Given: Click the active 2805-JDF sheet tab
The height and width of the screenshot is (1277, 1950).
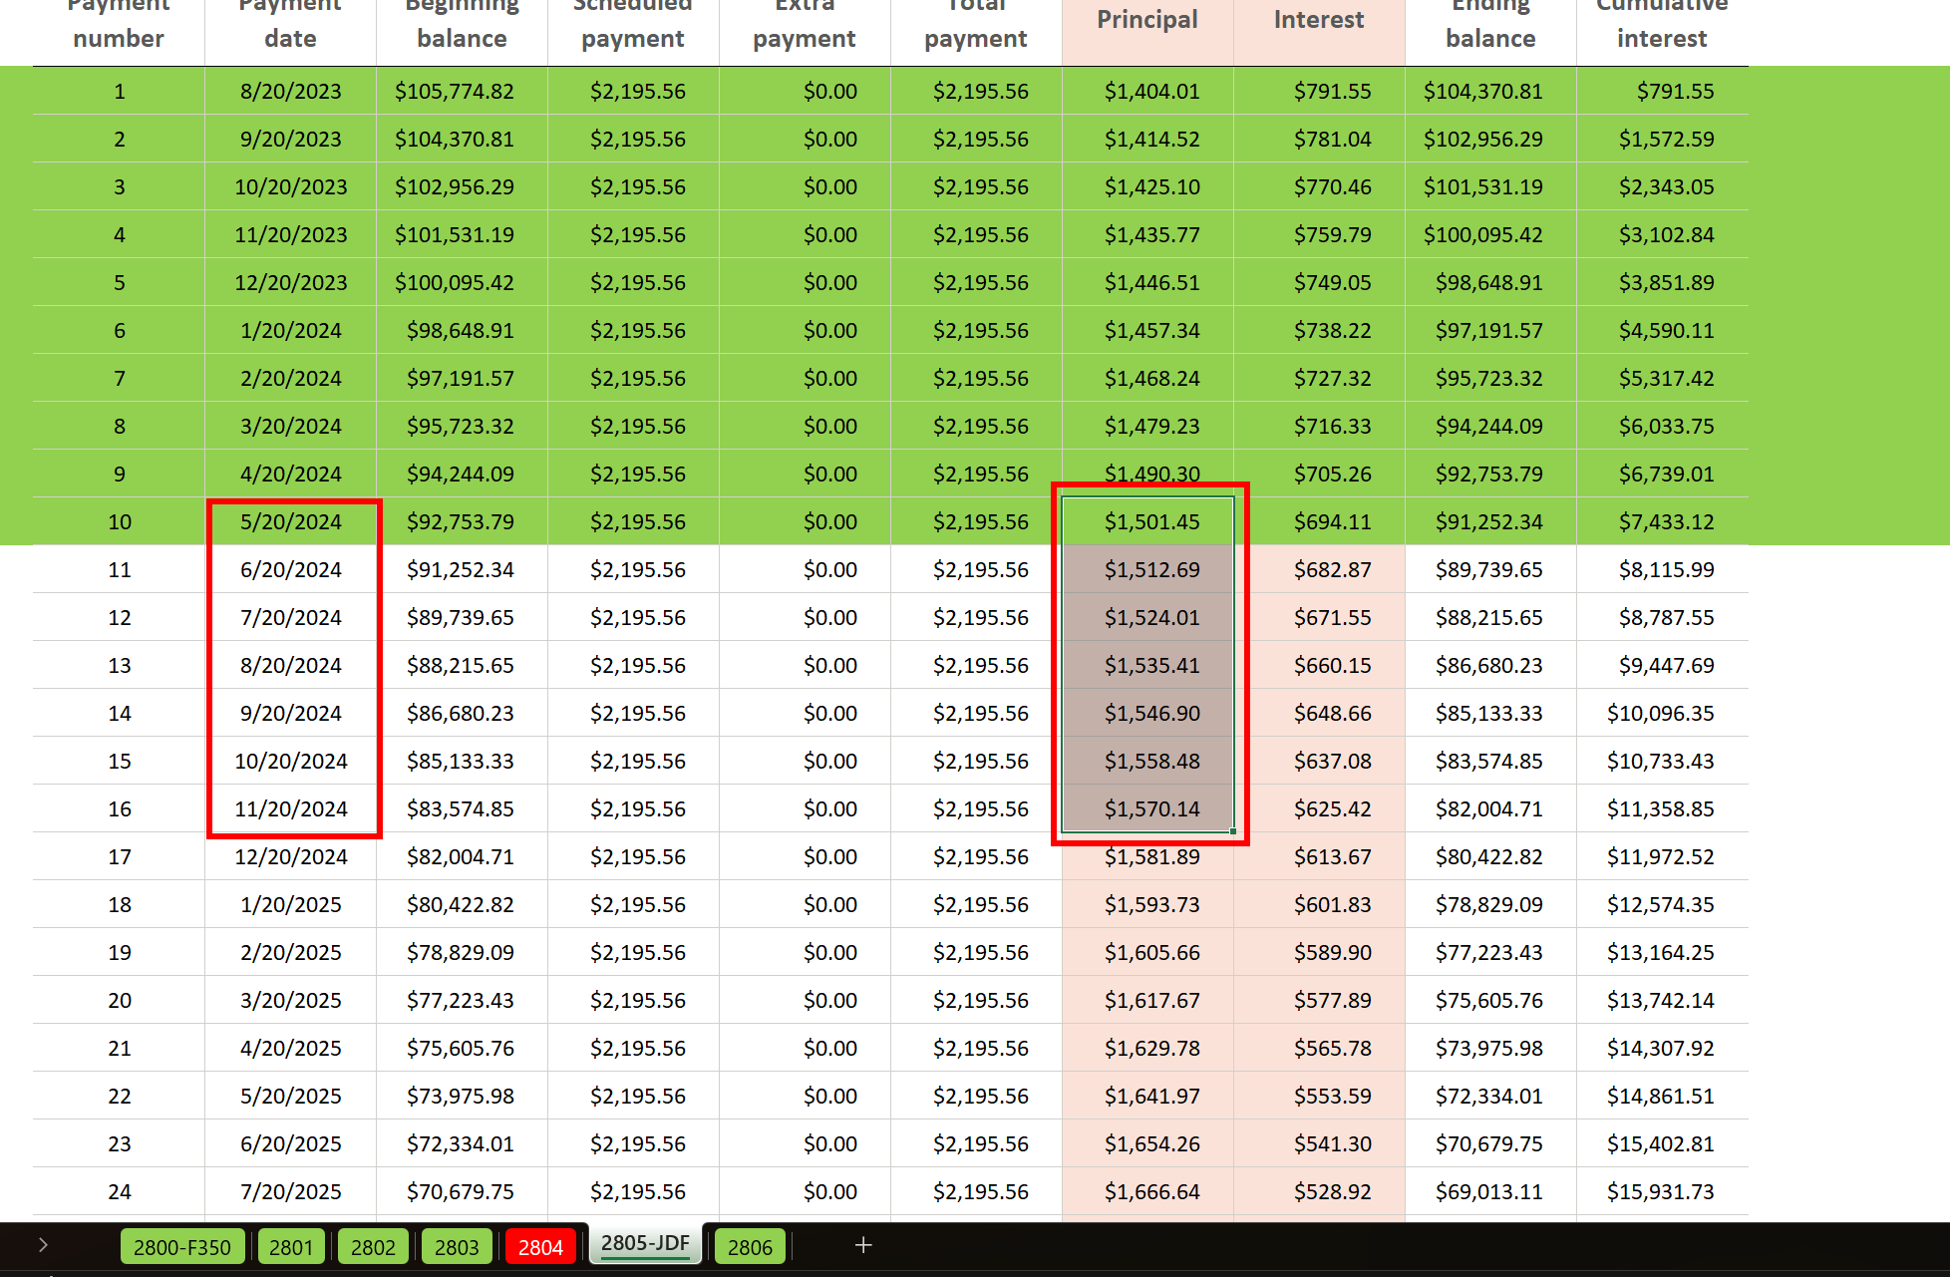Looking at the screenshot, I should coord(645,1243).
